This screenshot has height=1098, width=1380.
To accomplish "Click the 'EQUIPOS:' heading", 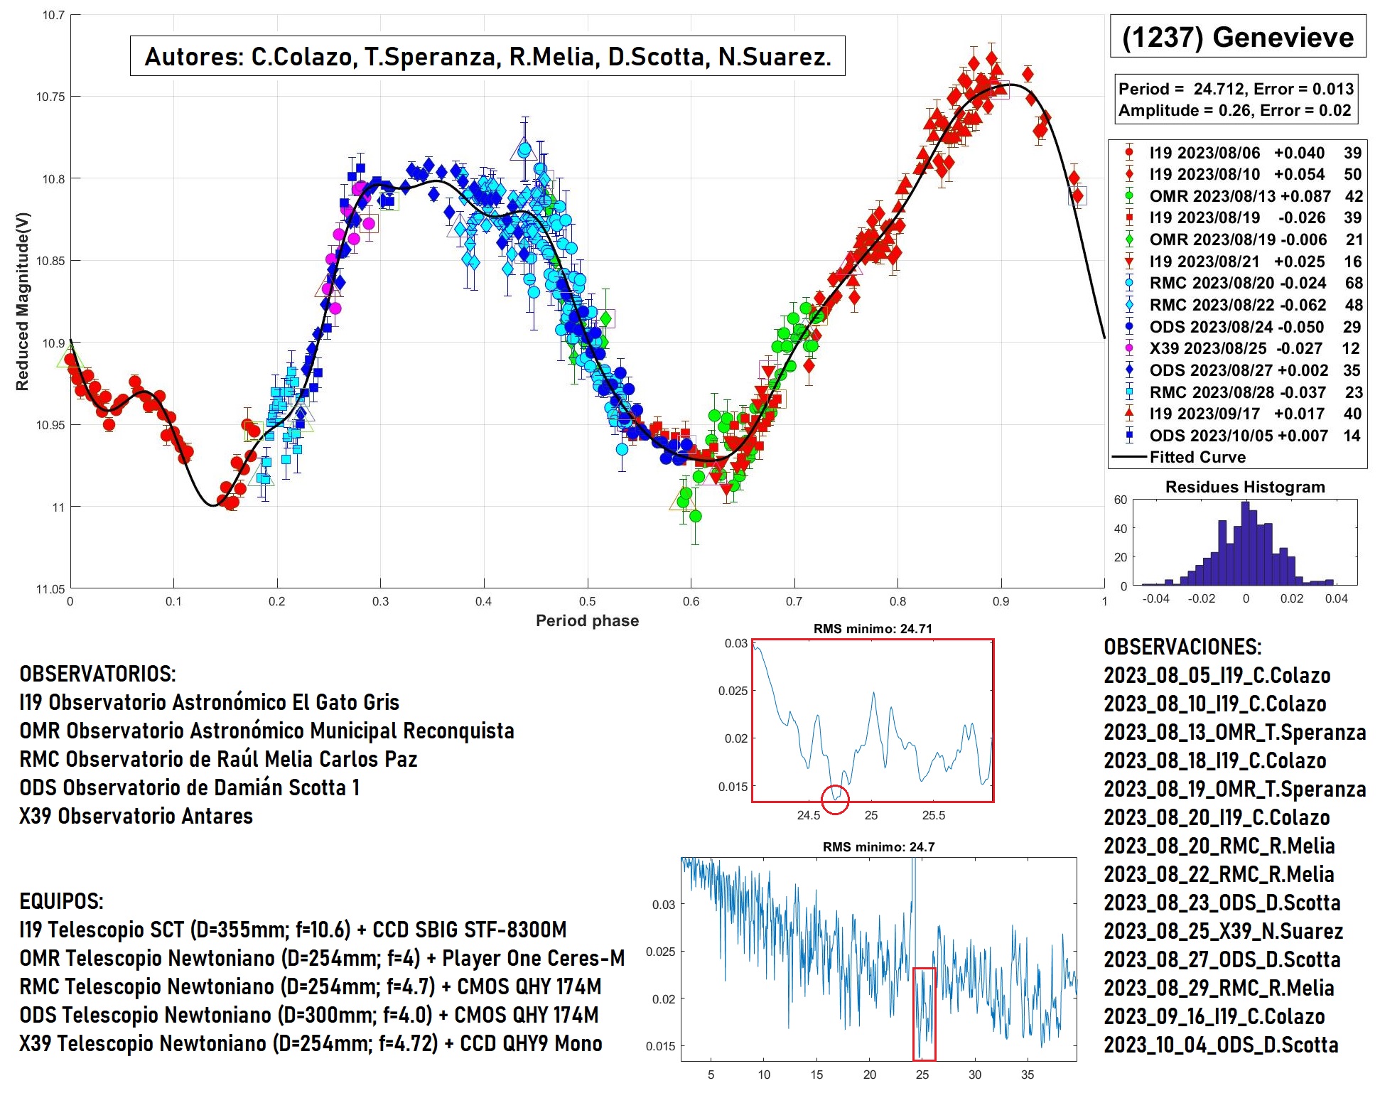I will (62, 901).
